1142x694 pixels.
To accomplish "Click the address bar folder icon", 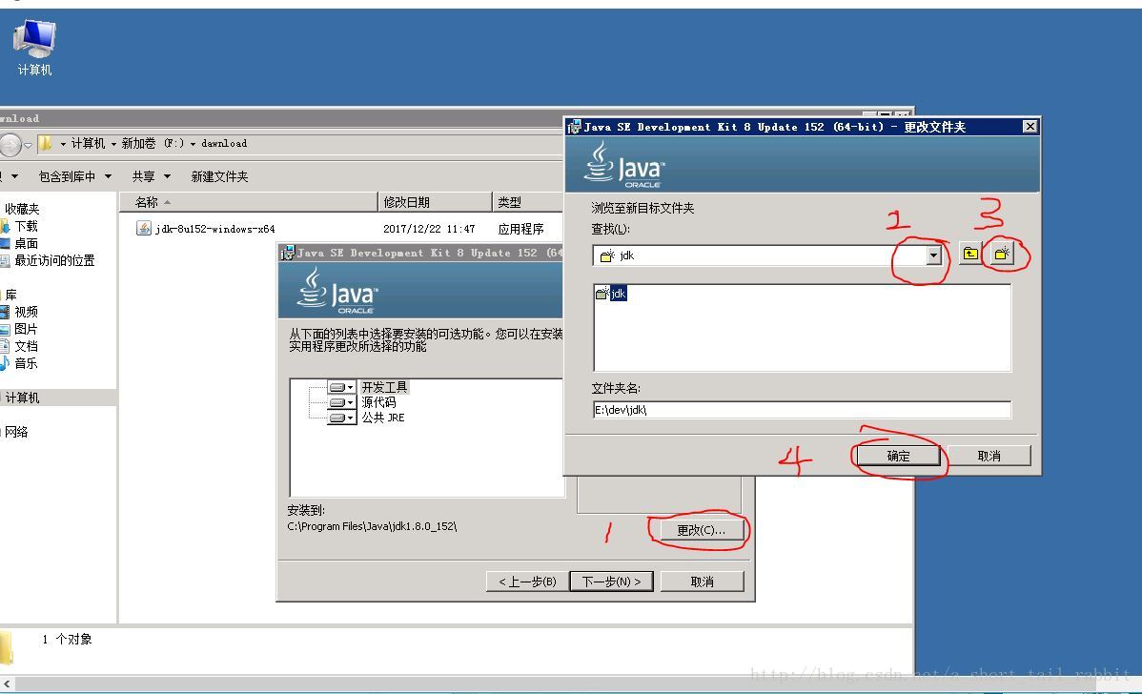I will pyautogui.click(x=45, y=143).
